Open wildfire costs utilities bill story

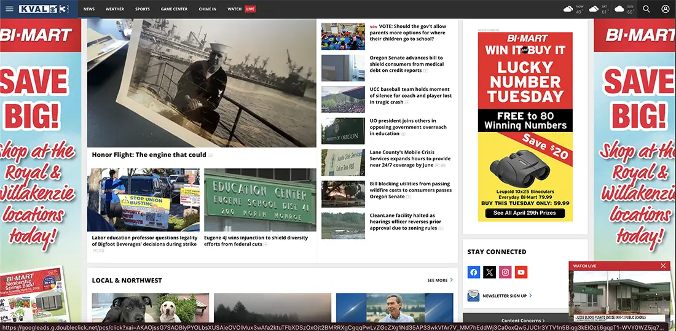click(411, 190)
